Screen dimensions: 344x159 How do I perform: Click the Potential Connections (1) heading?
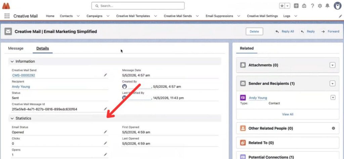(x=271, y=157)
